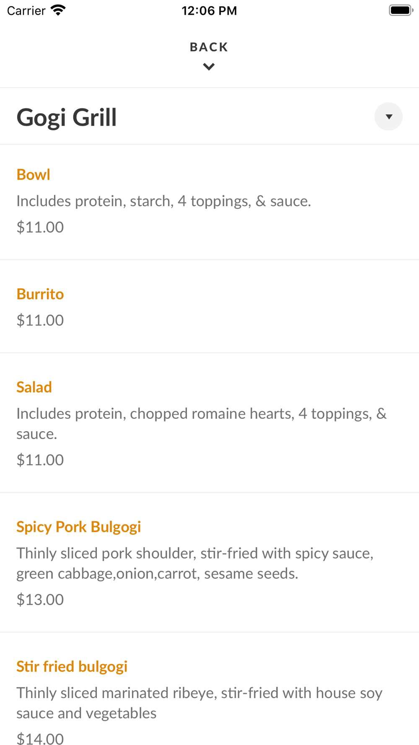Select the Stir fried bulgogi item
Screen dimensions: 419x745
[72, 666]
